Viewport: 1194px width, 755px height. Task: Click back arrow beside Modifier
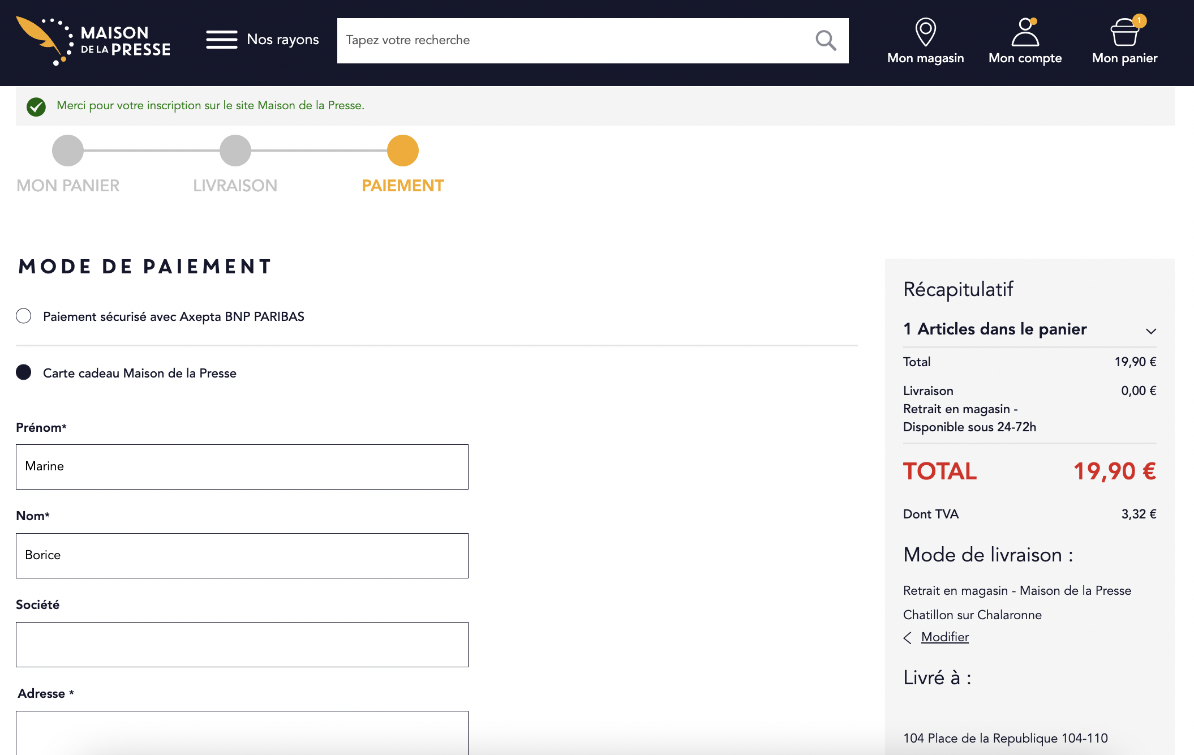(908, 638)
